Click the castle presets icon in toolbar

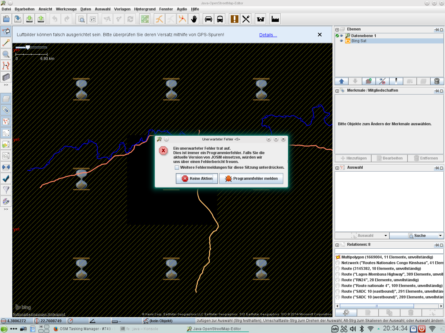click(261, 19)
